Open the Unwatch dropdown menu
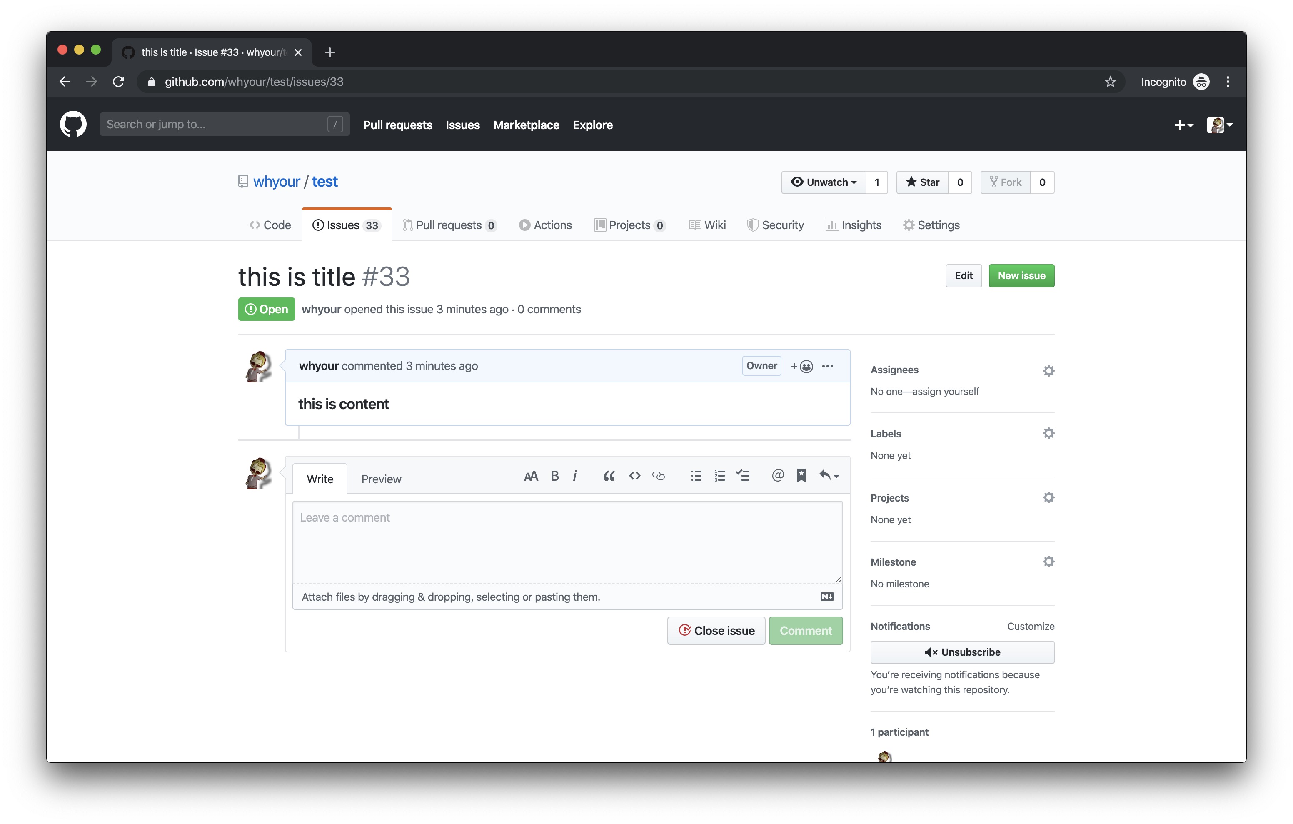This screenshot has width=1293, height=824. pyautogui.click(x=824, y=182)
